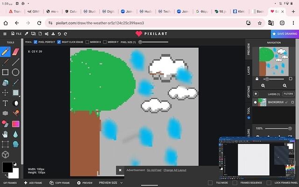
Task: Adjust the Pixel Size slider
Action: (x=140, y=42)
